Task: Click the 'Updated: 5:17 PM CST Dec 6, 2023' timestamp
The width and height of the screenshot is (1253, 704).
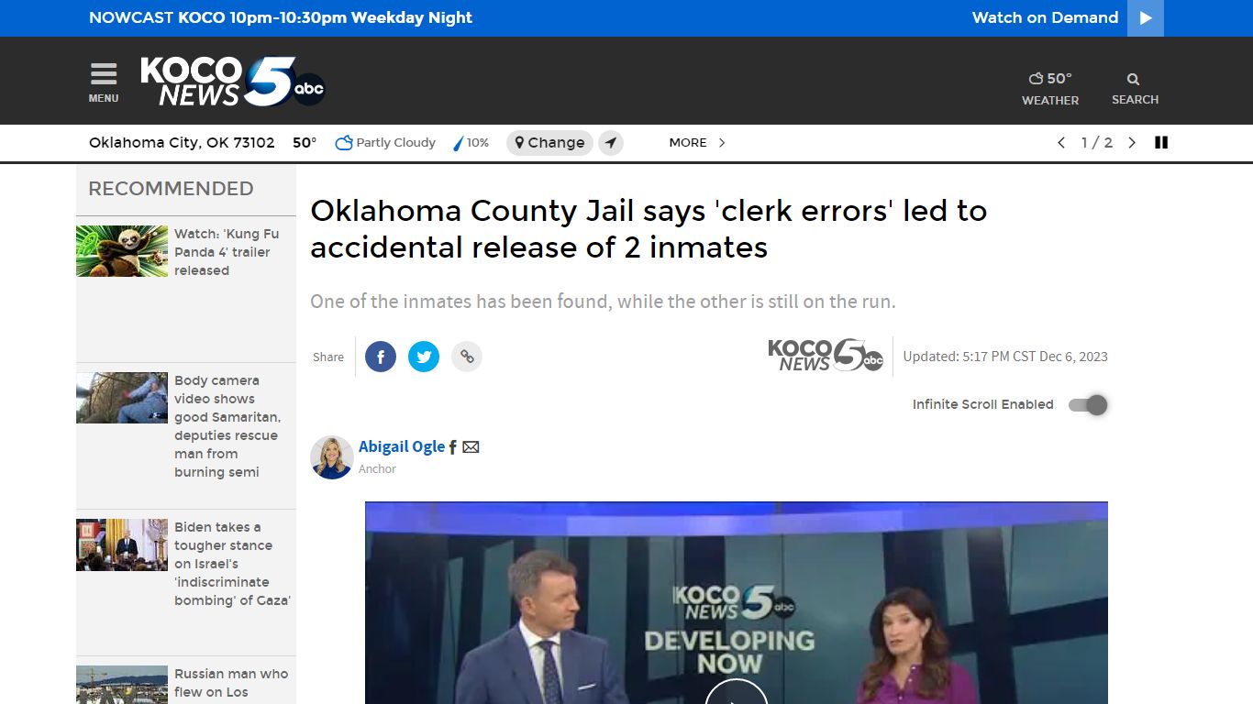Action: click(1005, 357)
